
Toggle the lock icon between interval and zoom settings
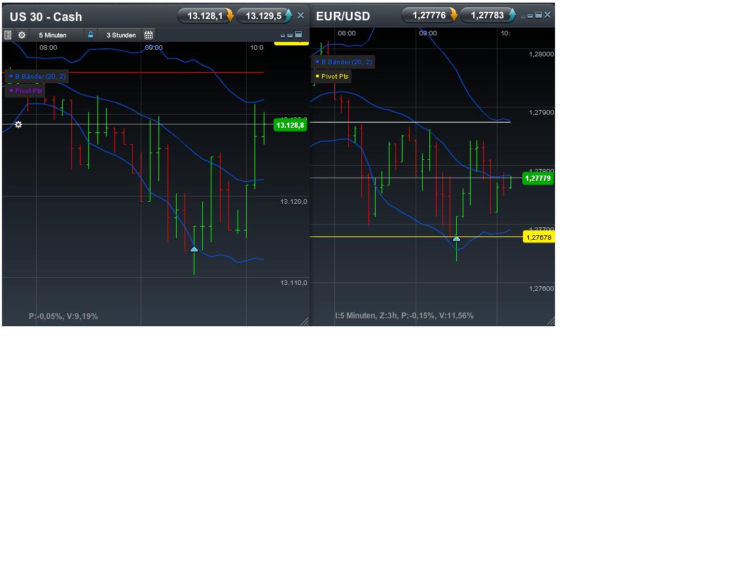pyautogui.click(x=90, y=35)
